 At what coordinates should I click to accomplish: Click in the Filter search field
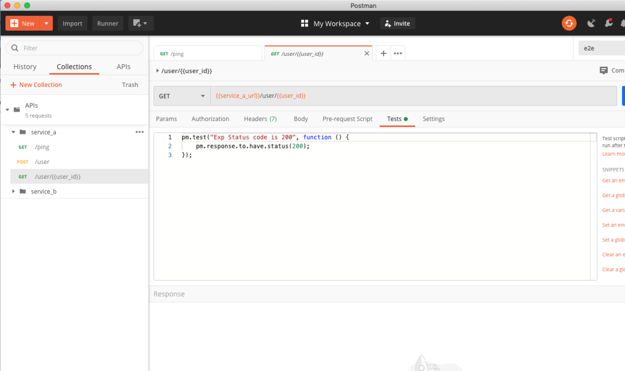coord(74,48)
